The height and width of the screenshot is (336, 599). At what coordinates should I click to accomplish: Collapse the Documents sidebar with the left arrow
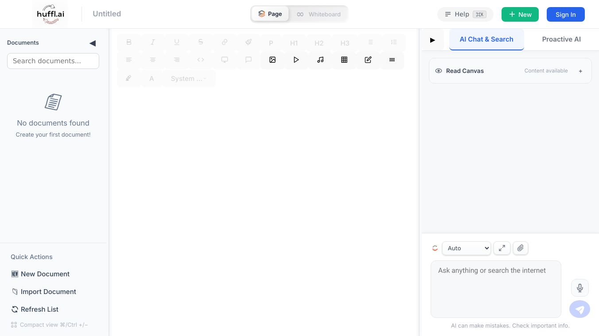[x=93, y=43]
